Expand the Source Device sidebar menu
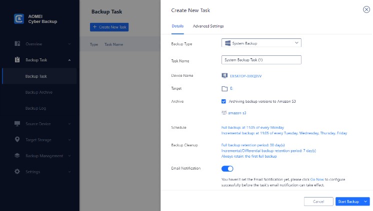373x211 pixels. 69,124
